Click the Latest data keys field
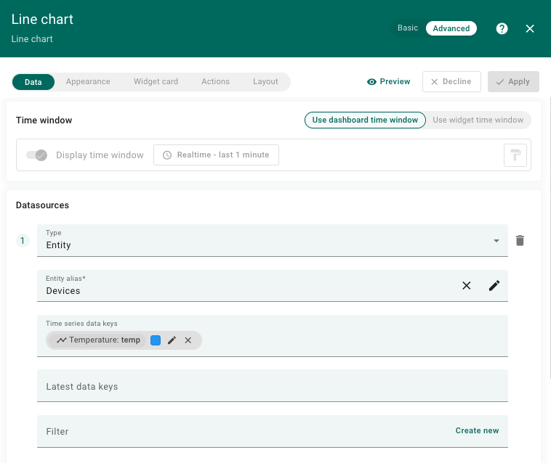 point(273,385)
